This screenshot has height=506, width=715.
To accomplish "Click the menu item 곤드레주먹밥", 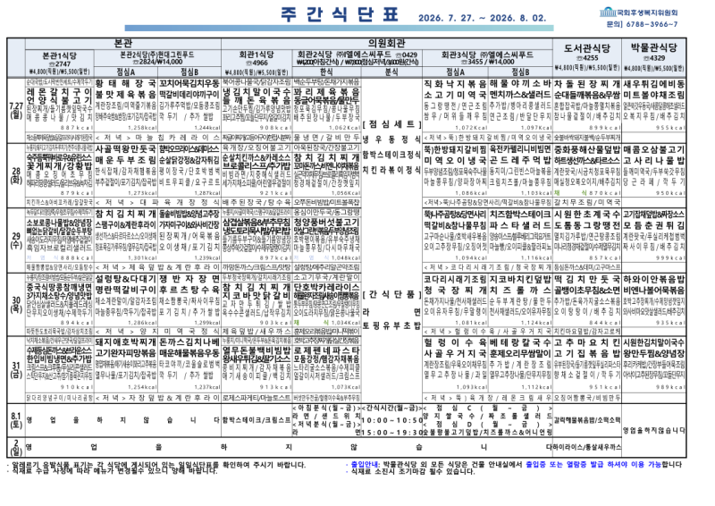I will (520, 160).
